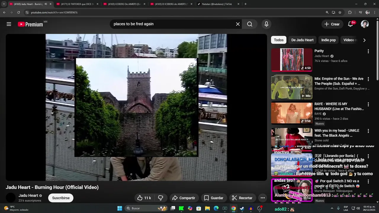Click the URL address bar

(175, 12)
